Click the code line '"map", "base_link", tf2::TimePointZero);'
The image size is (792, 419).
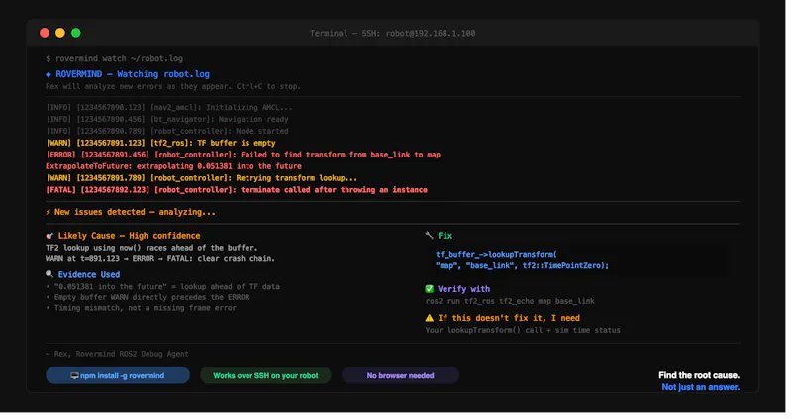pos(523,266)
